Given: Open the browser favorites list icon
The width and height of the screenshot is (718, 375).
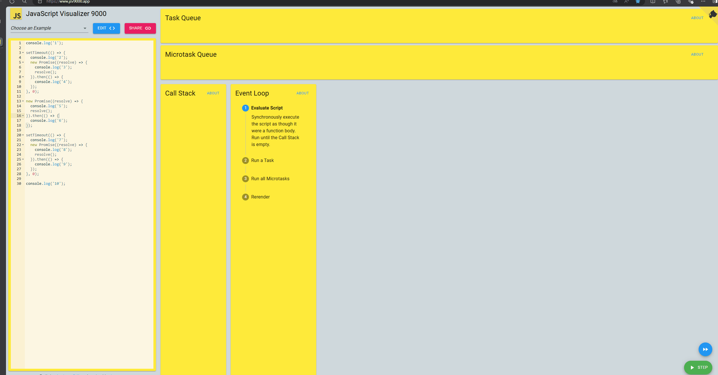Looking at the screenshot, I should (666, 2).
